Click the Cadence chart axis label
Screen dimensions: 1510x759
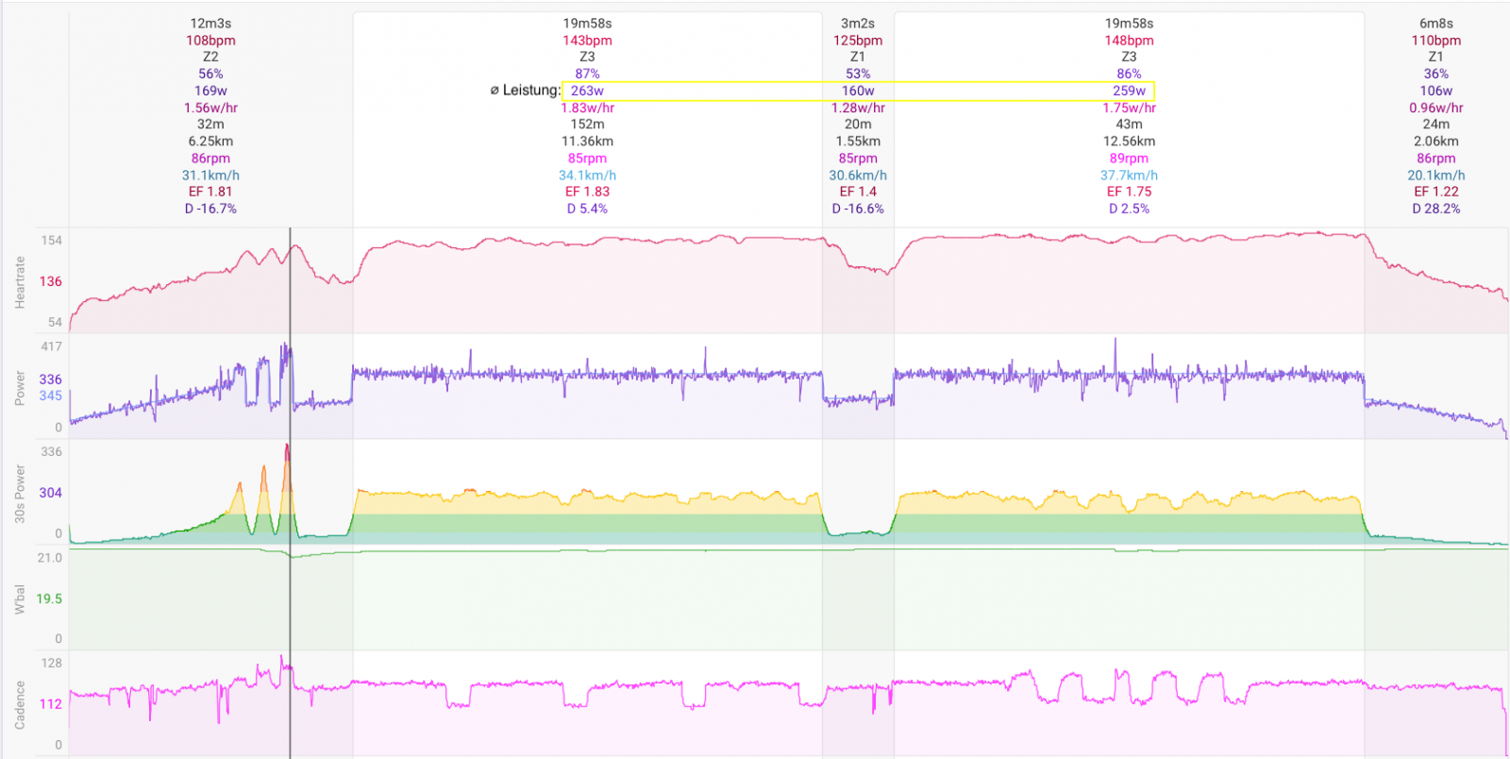tap(20, 705)
